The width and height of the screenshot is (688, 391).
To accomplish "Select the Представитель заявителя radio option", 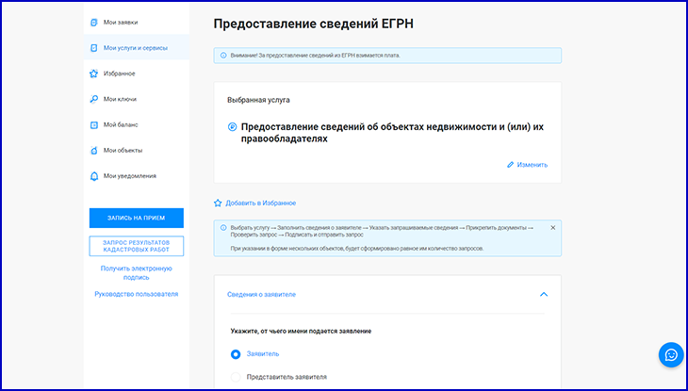I will (236, 378).
